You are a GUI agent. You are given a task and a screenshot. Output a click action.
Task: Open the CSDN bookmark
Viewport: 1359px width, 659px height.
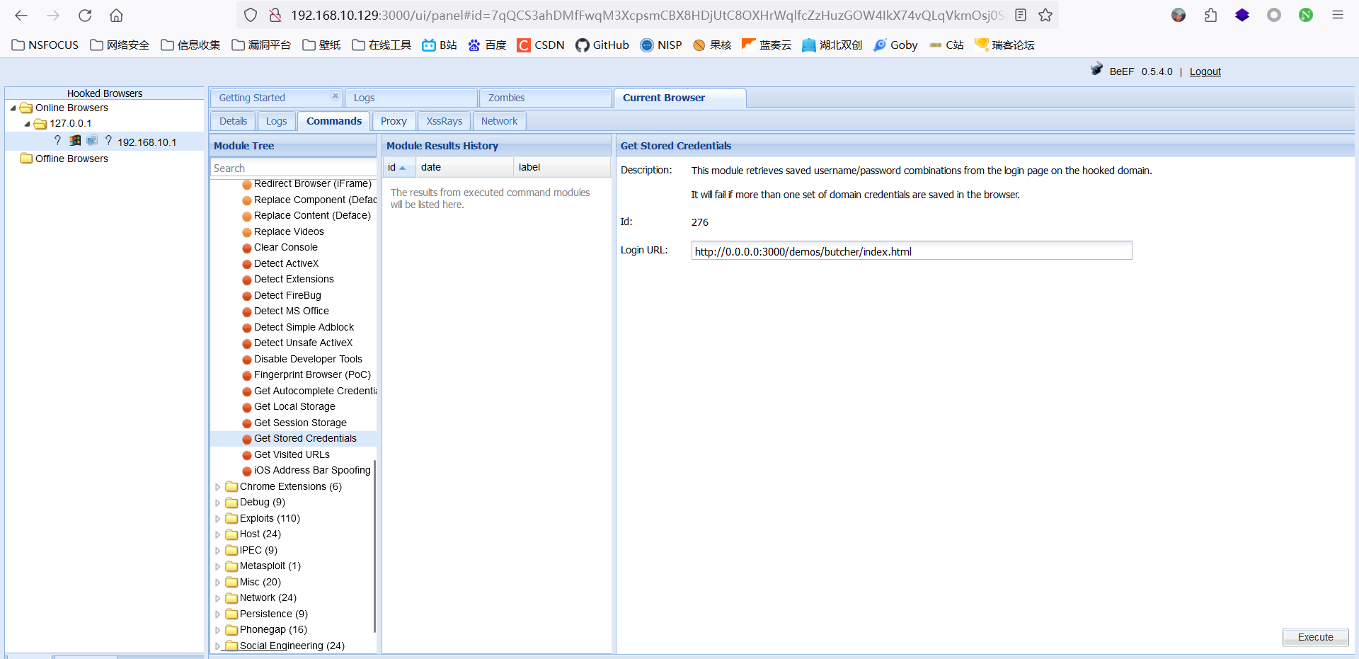click(x=540, y=45)
